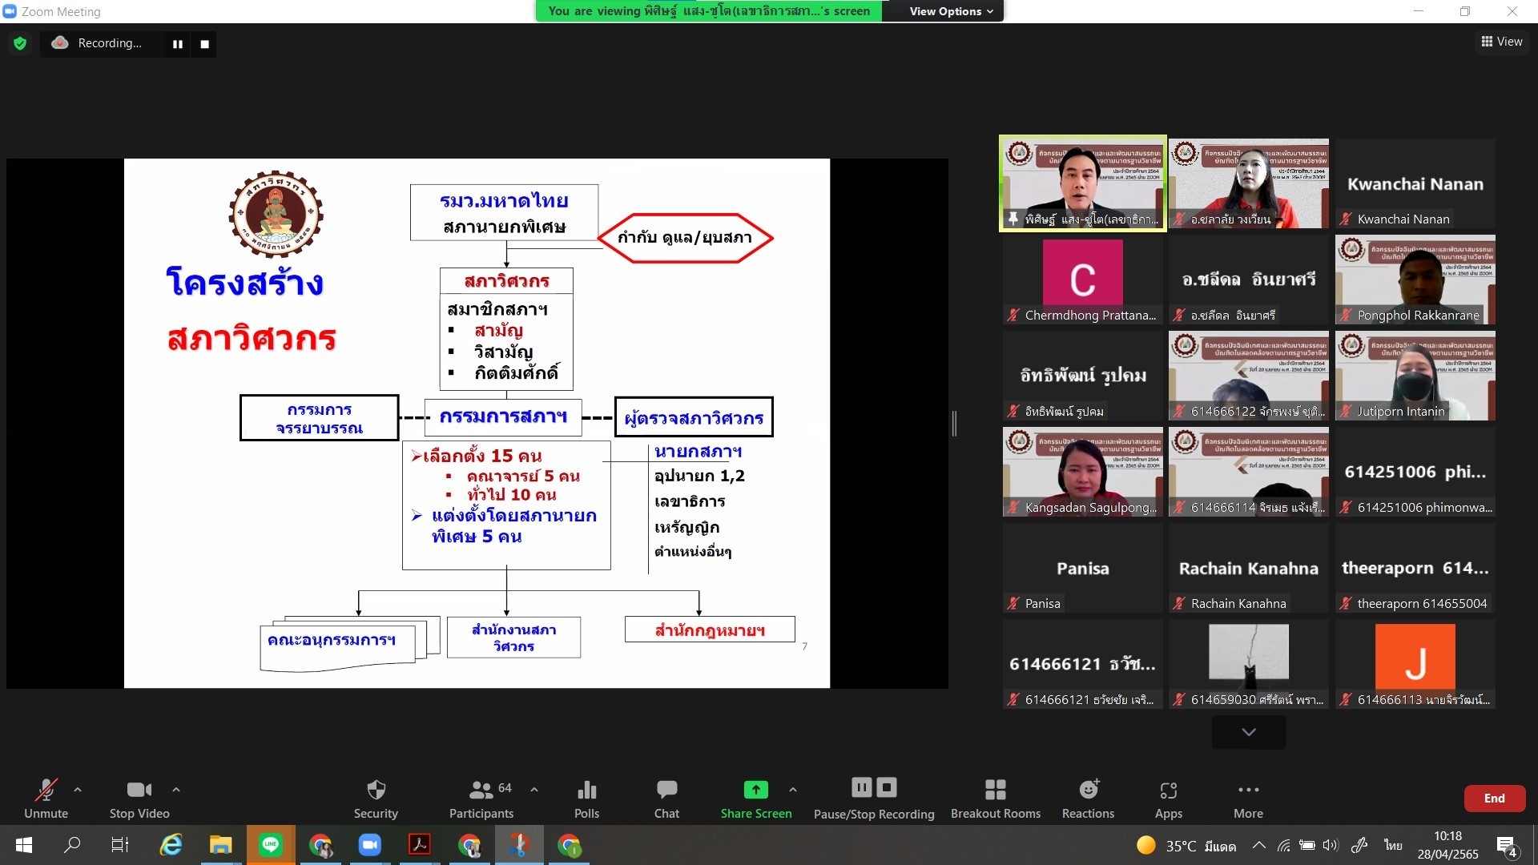
Task: Open the More menu in the toolbar
Action: point(1248,791)
